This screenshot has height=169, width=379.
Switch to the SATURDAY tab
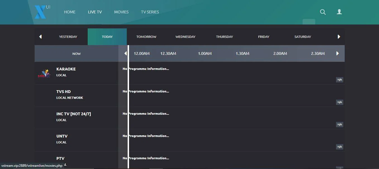click(x=303, y=37)
